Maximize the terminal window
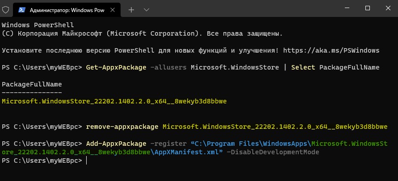 click(x=367, y=8)
